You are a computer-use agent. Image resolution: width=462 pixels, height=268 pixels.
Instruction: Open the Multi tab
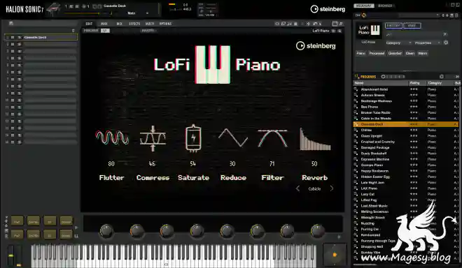pyautogui.click(x=150, y=24)
